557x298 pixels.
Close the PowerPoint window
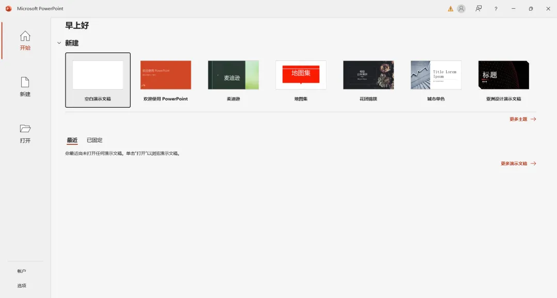coord(548,9)
